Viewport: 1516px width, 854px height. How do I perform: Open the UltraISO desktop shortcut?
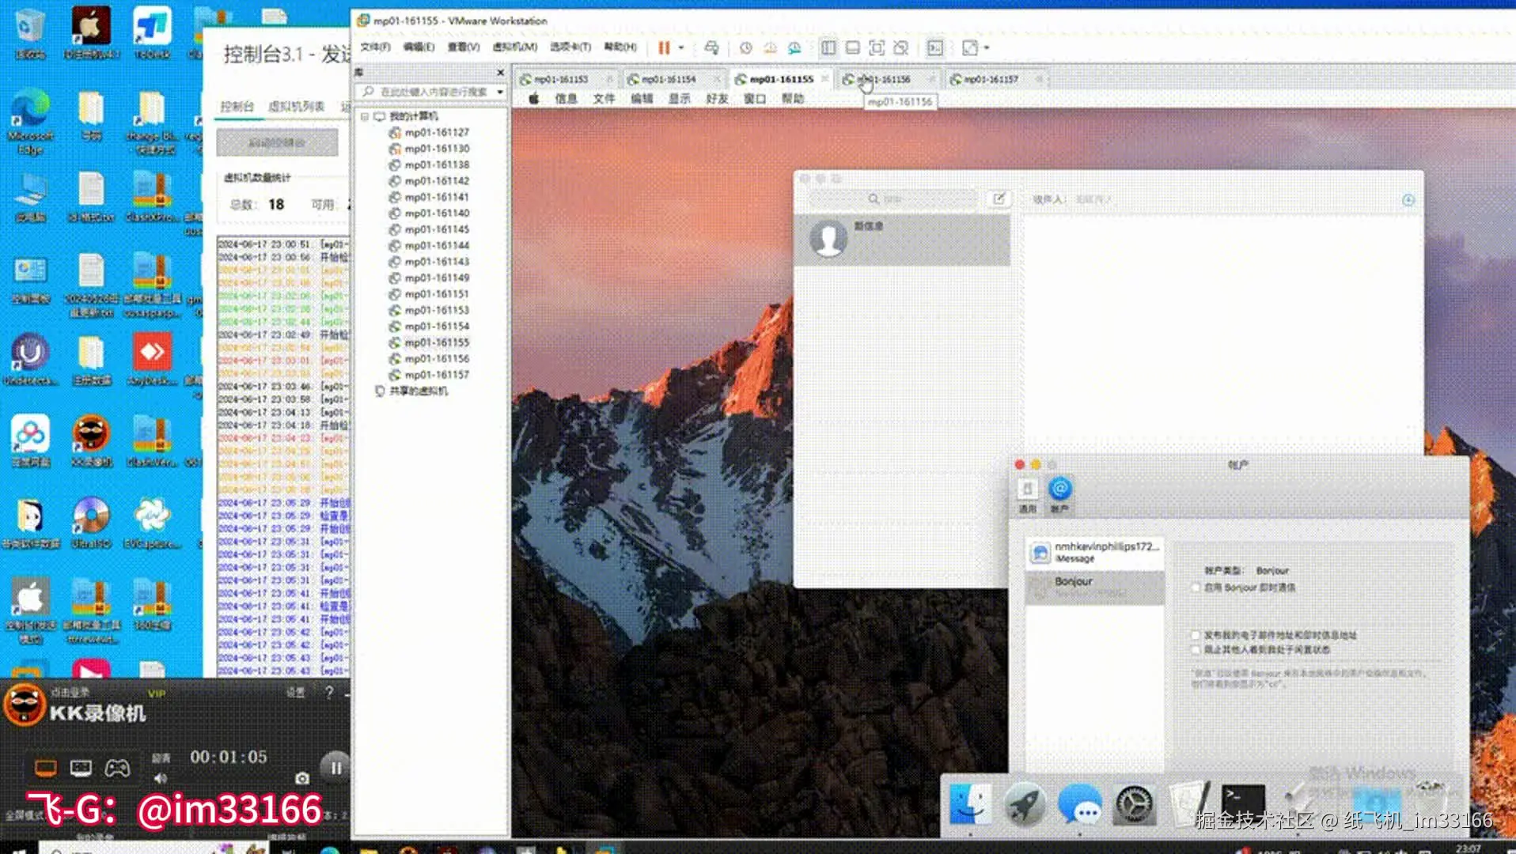coord(91,523)
